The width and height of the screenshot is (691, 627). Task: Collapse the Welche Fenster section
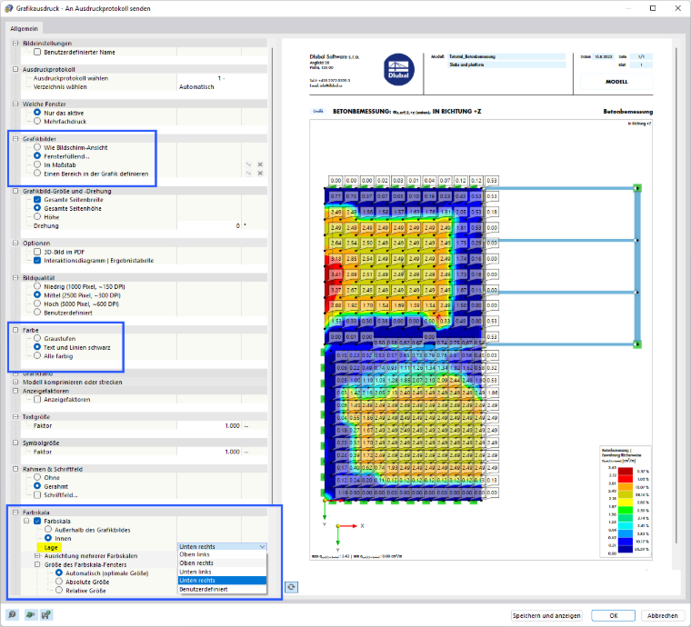tap(15, 104)
